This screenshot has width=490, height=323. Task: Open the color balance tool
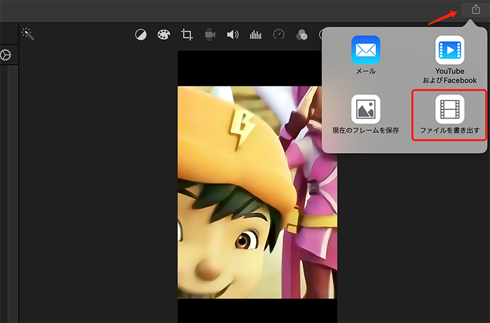click(140, 35)
